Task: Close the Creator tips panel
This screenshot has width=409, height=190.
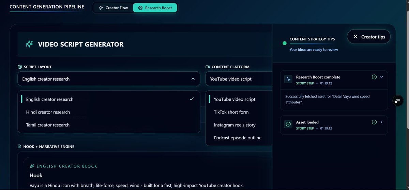Action: (x=369, y=37)
